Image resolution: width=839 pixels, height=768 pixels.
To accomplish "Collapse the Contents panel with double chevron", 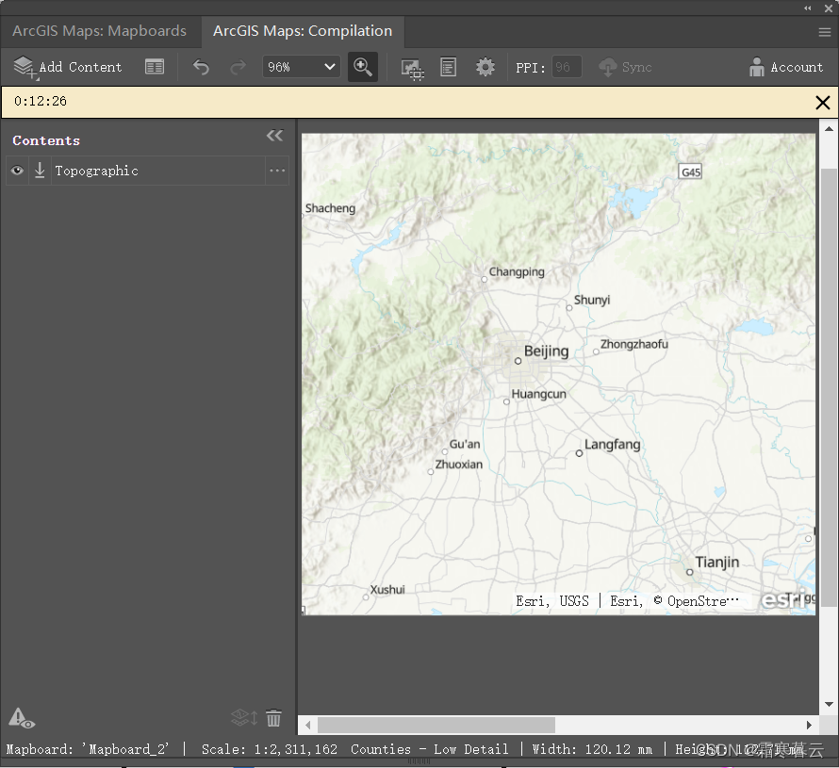I will (x=274, y=135).
